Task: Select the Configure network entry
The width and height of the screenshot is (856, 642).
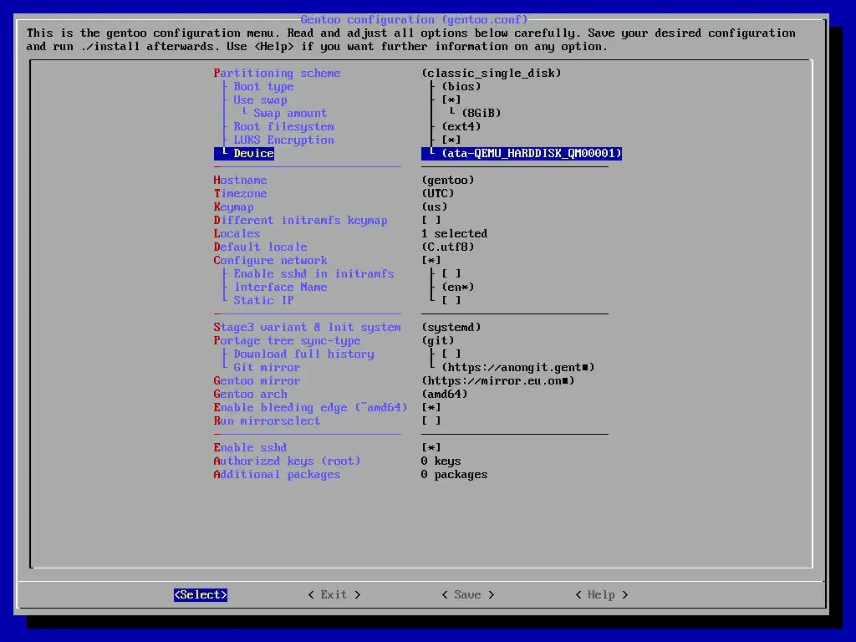Action: point(270,261)
